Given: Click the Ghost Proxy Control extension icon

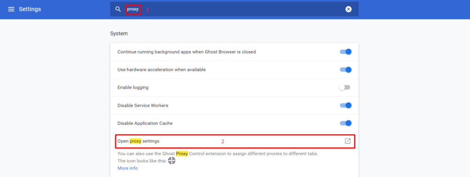Looking at the screenshot, I should point(172,161).
